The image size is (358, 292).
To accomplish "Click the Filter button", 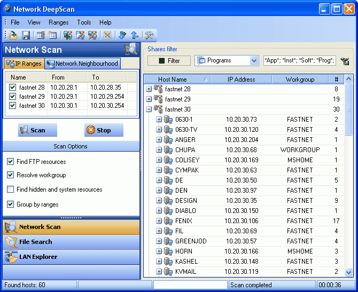I will click(x=169, y=61).
